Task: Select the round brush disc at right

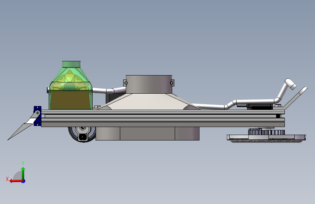Action: (x=266, y=139)
